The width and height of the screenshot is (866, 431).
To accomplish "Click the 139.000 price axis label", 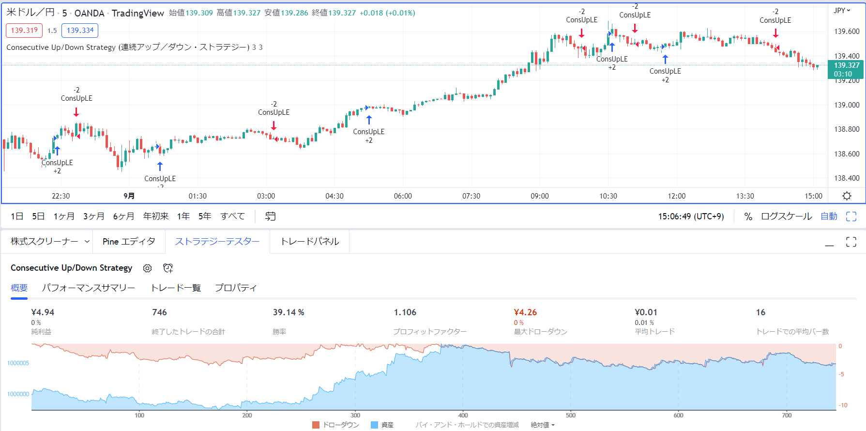I will [847, 105].
